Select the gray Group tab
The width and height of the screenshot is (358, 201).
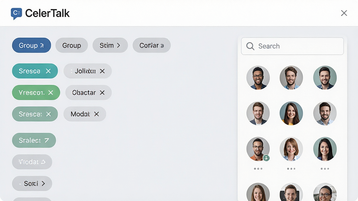[x=72, y=45]
